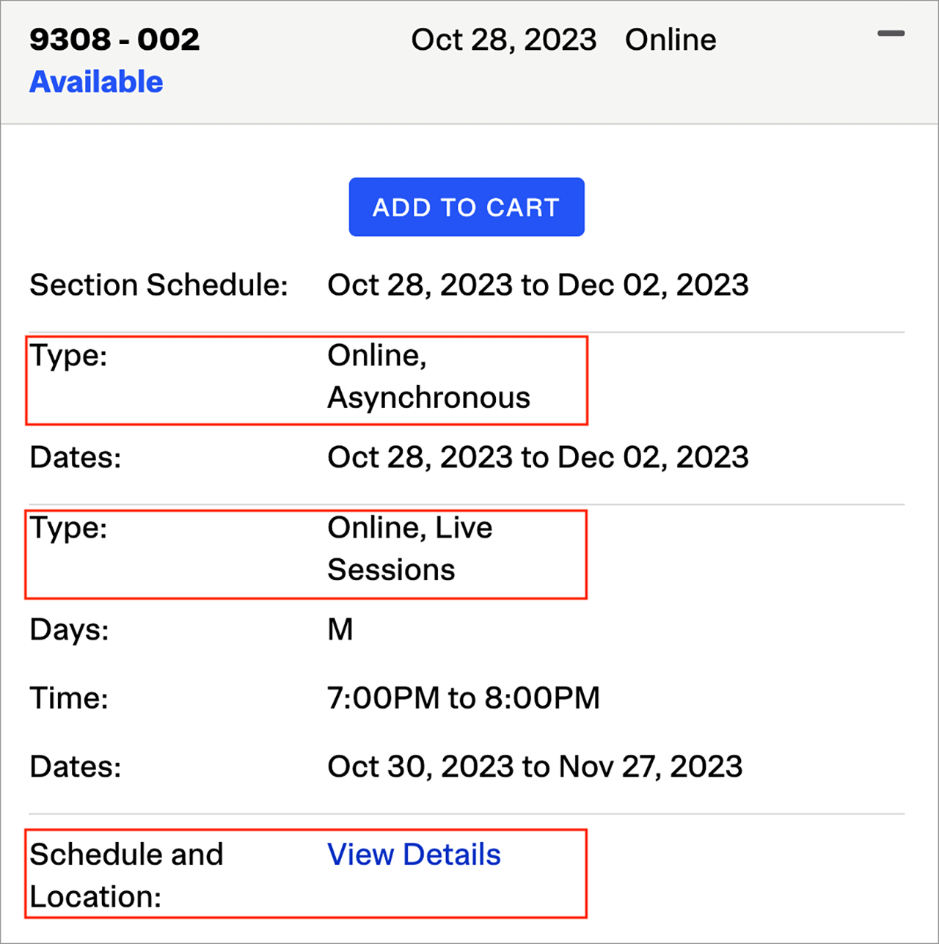
Task: Select the 7:00PM to 8:00PM time
Action: coord(464,698)
